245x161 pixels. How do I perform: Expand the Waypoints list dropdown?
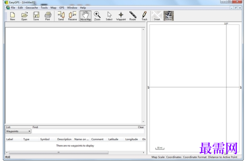pyautogui.click(x=18, y=131)
